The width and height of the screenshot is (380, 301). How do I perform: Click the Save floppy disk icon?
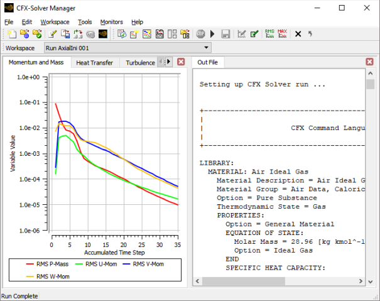[225, 34]
